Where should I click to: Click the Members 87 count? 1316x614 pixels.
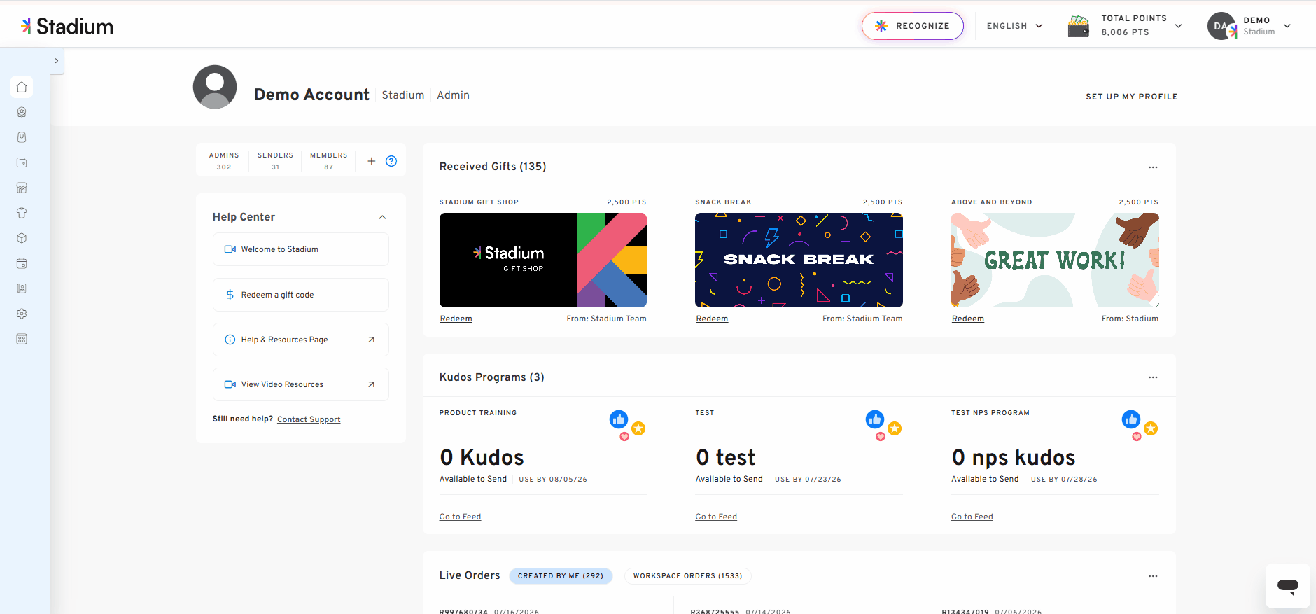[x=329, y=161]
